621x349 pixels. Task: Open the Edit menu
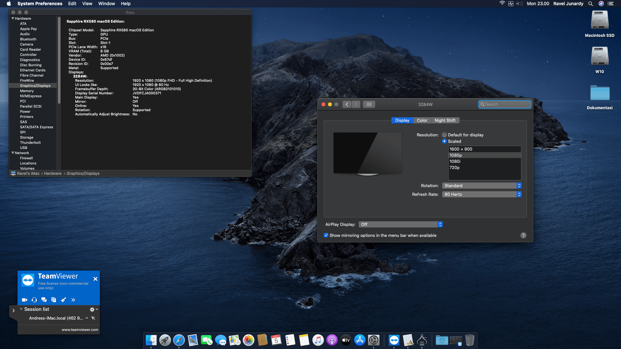(72, 4)
